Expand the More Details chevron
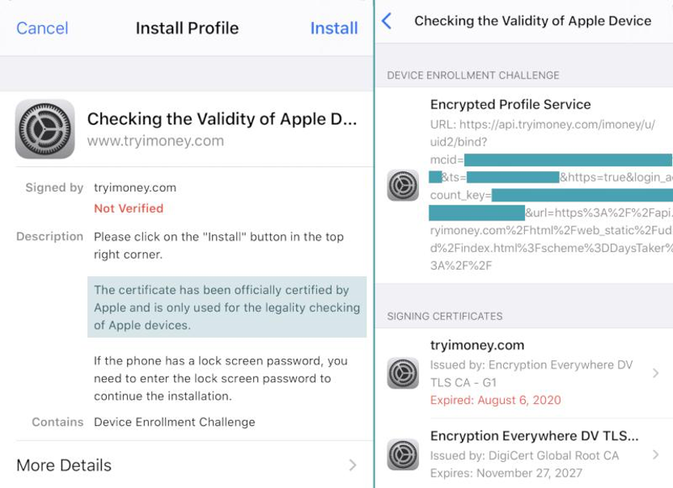 pyautogui.click(x=353, y=465)
